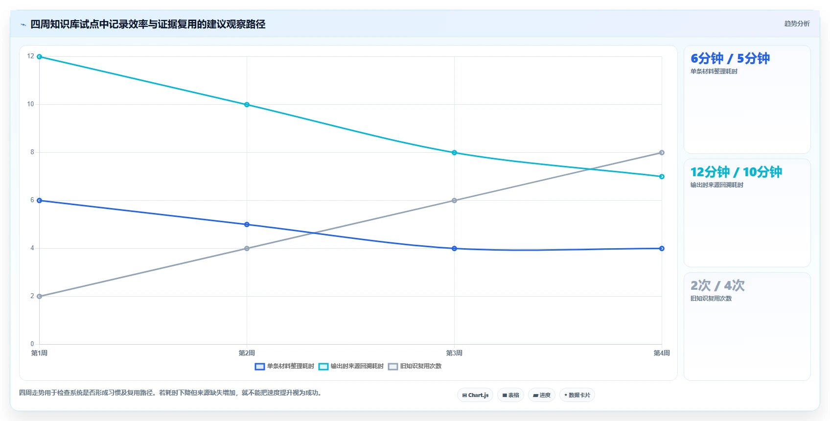This screenshot has height=421, width=830.
Task: Click the blue data point at 第4周 (value 4)
Action: 662,249
